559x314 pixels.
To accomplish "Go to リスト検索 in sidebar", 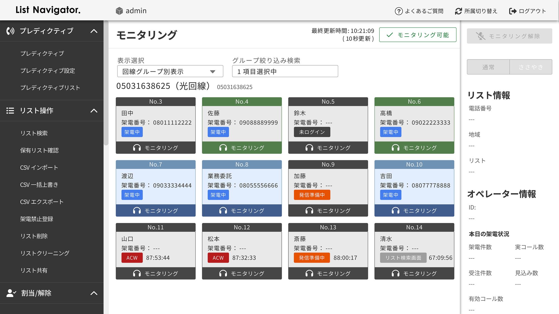I will click(34, 133).
